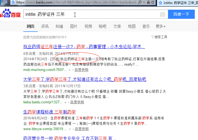Image resolution: width=198 pixels, height=140 pixels.
Task: Open 百度快照 for tieba result
Action: [77, 102]
